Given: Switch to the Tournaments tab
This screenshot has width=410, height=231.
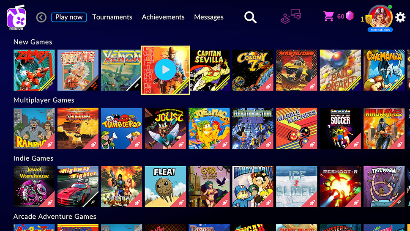Looking at the screenshot, I should [112, 17].
